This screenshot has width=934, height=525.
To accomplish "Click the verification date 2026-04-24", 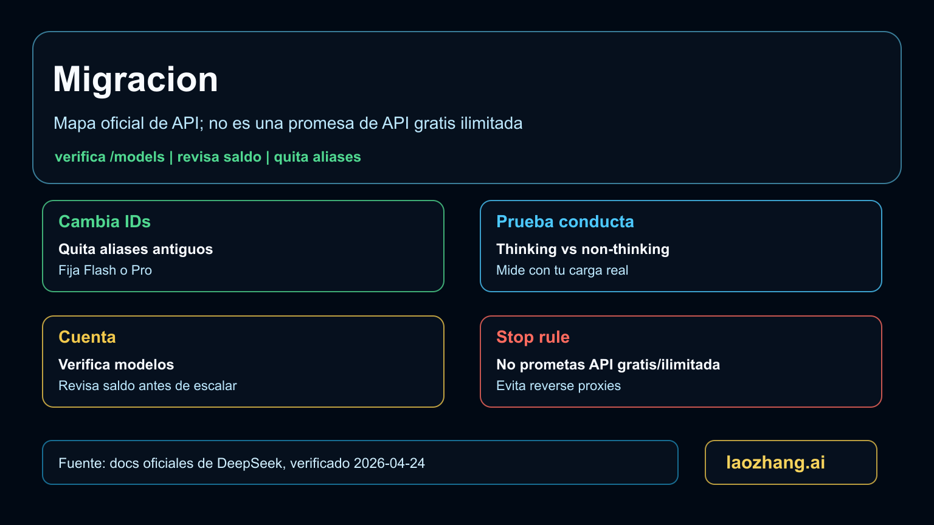I will pyautogui.click(x=389, y=462).
